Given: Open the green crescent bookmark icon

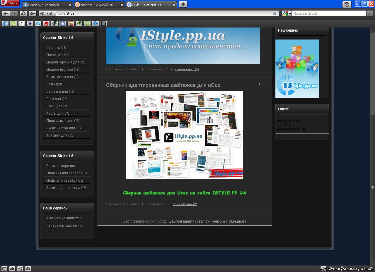Looking at the screenshot, I should point(13,24).
